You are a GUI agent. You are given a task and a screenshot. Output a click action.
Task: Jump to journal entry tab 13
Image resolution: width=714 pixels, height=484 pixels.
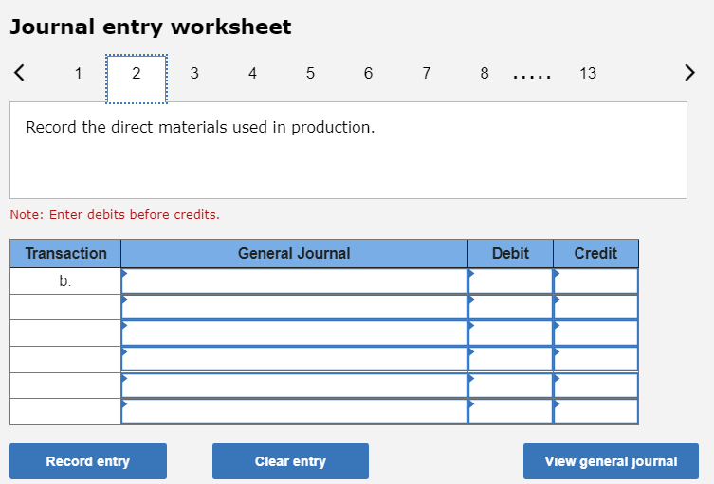[x=588, y=73]
